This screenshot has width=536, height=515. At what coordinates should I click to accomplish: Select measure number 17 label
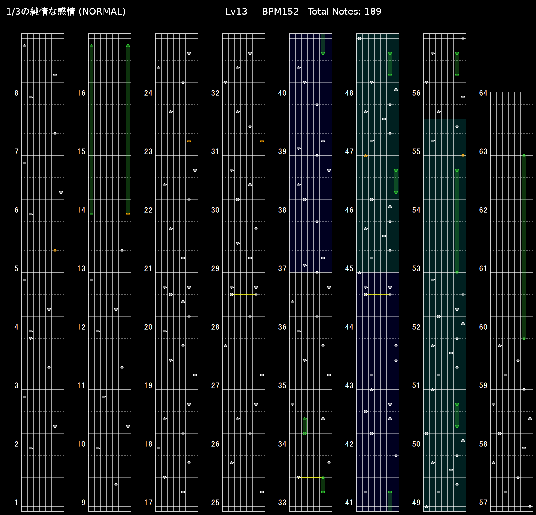click(x=148, y=503)
